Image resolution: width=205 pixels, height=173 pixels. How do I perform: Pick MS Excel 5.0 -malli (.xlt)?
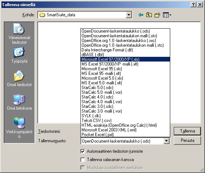click(x=125, y=83)
